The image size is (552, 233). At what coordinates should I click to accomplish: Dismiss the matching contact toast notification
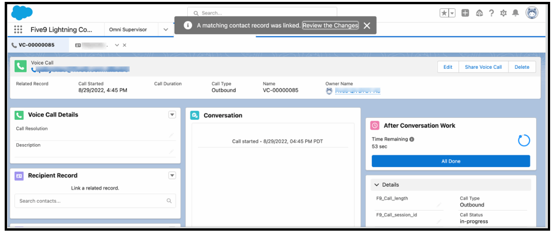367,25
